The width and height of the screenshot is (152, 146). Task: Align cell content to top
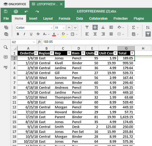coord(87,27)
